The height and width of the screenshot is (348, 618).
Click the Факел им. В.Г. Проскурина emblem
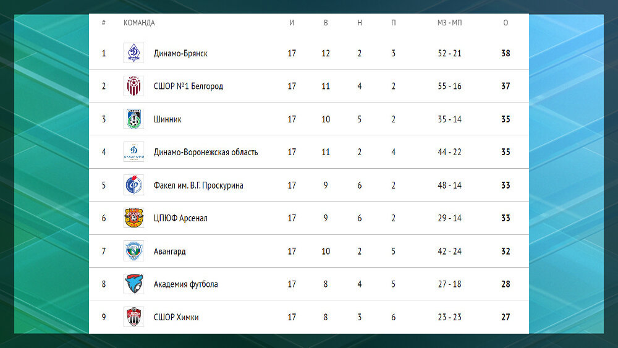(x=133, y=185)
